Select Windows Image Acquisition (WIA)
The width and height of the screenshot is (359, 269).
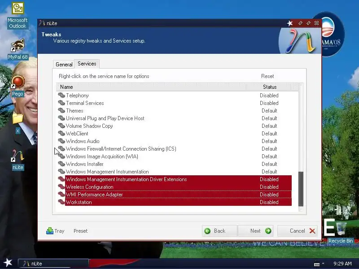point(175,156)
